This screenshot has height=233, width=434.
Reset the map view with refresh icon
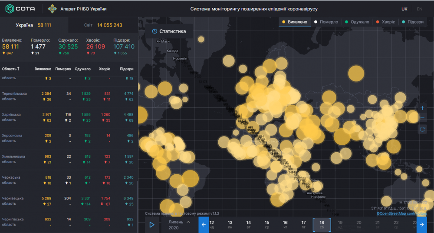point(422,129)
